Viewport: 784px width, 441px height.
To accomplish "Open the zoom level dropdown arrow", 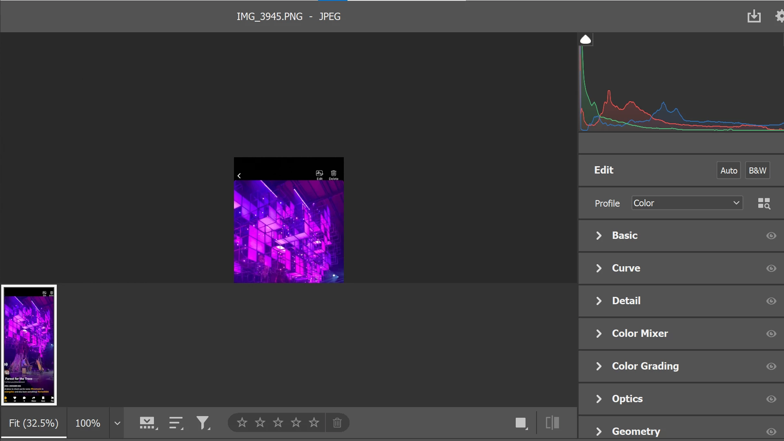I will point(117,423).
